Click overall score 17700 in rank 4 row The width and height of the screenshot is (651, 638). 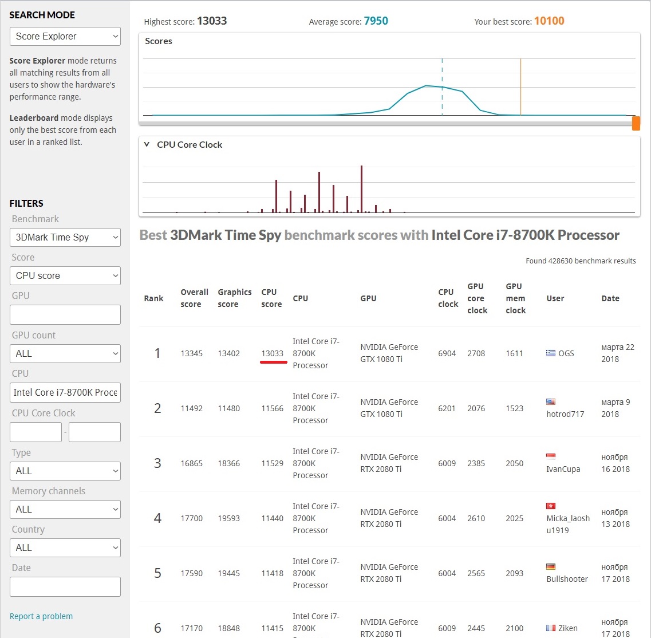point(191,518)
